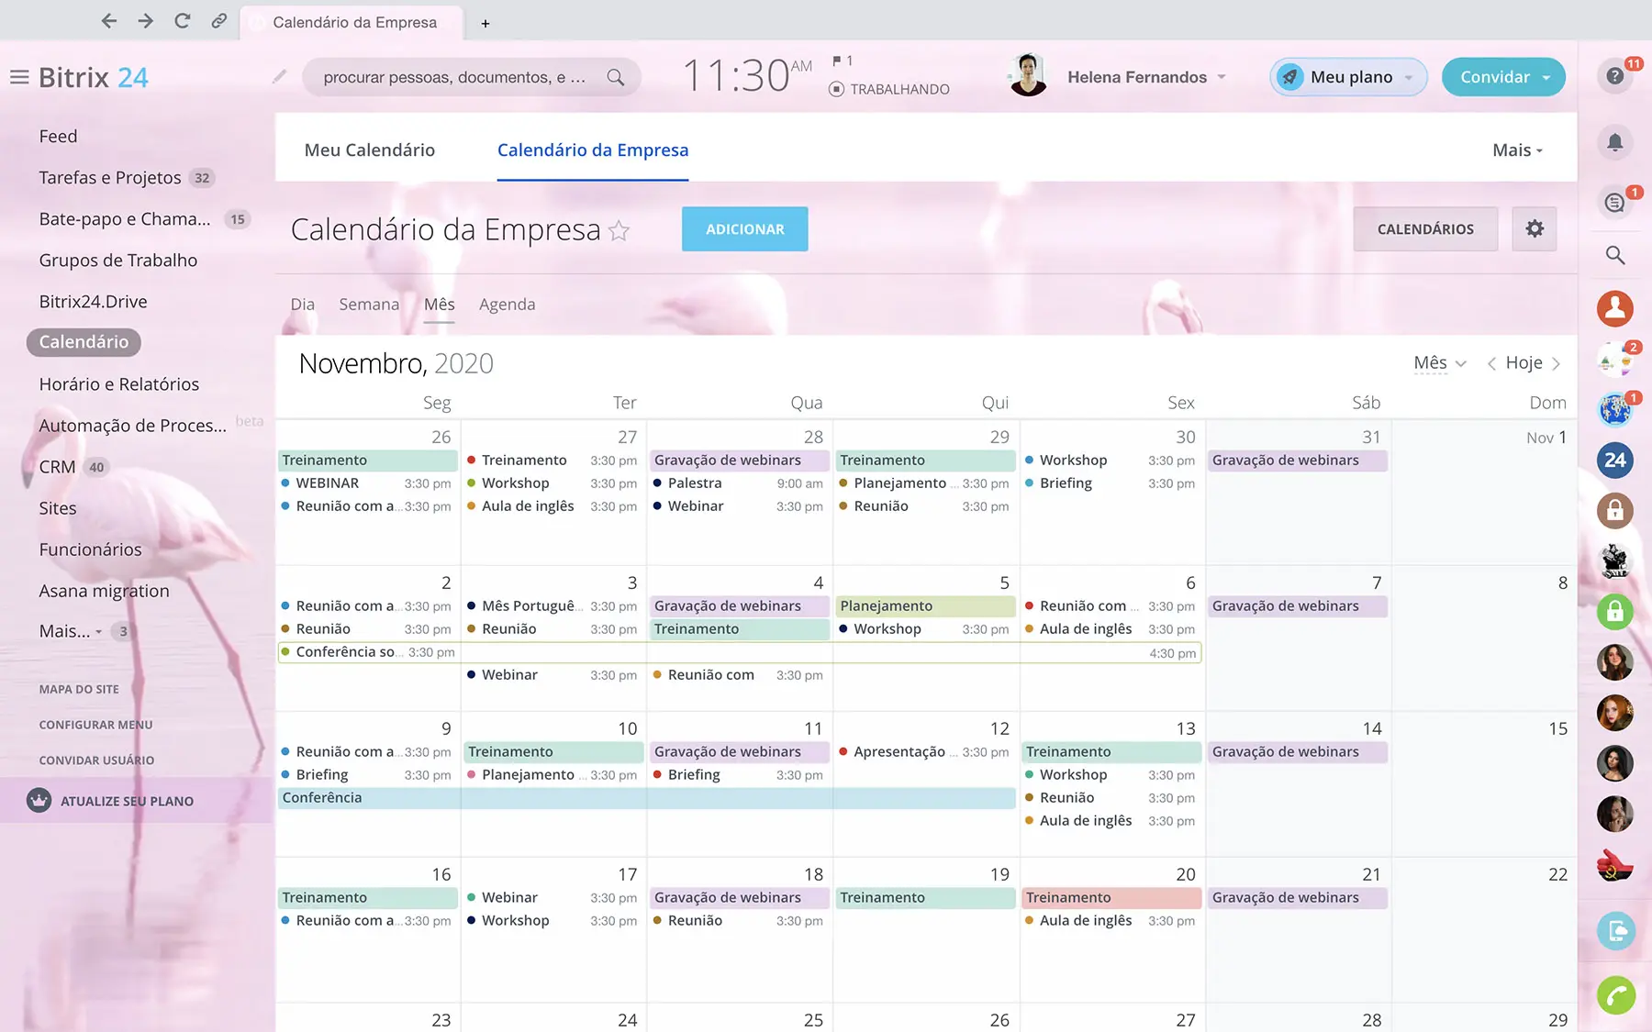The width and height of the screenshot is (1652, 1032).
Task: Switch to the Meu Calendário tab
Action: [369, 150]
